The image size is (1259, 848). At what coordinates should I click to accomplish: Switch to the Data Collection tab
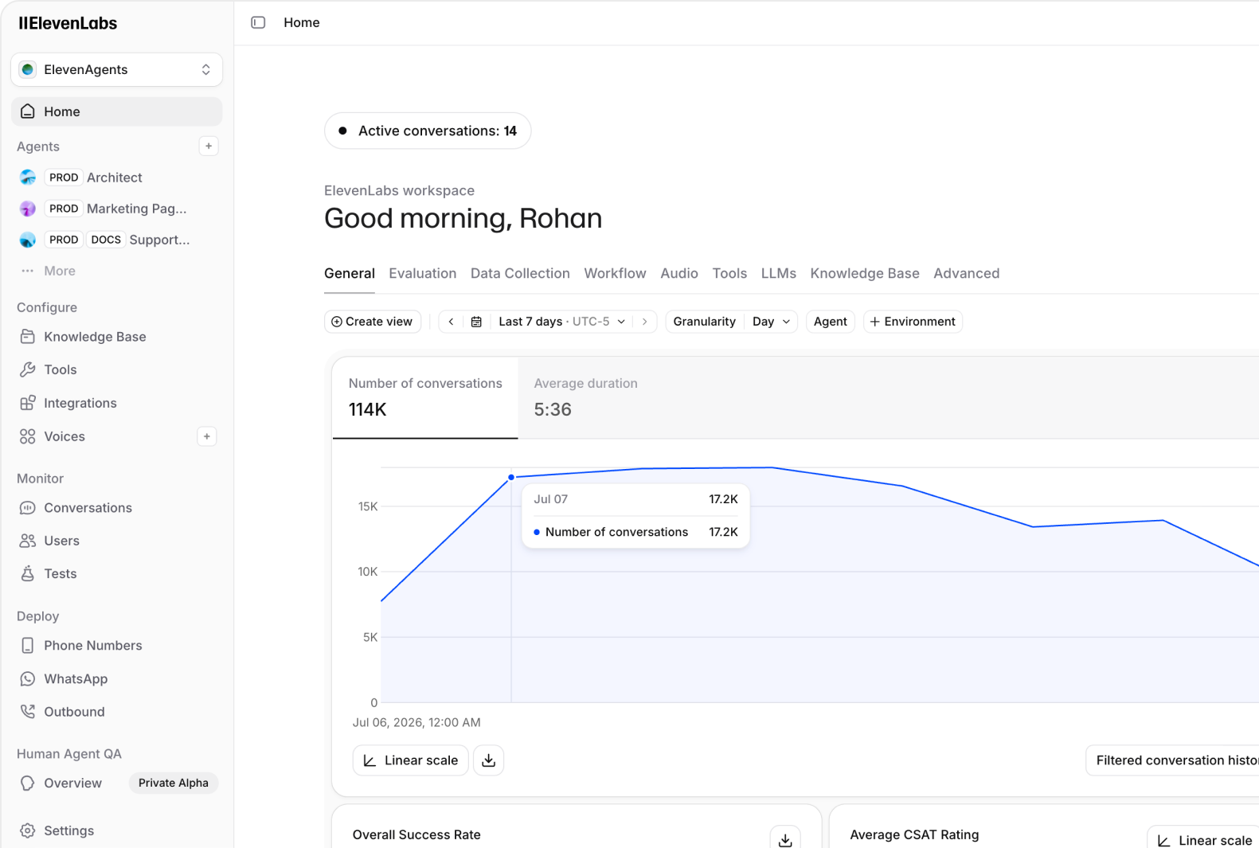point(520,273)
